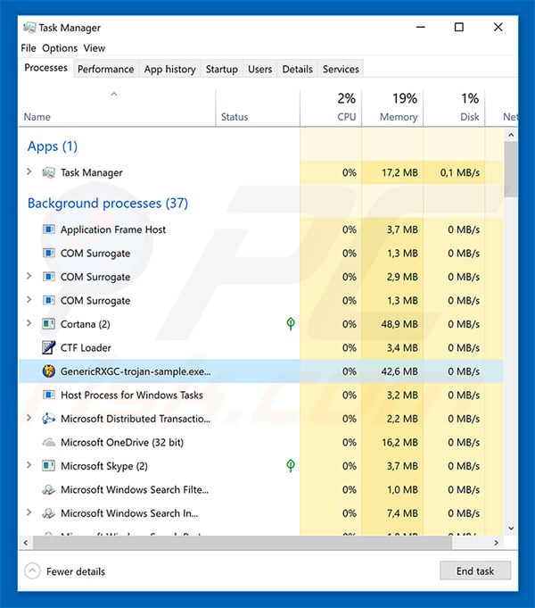Select the Processes tab
The height and width of the screenshot is (608, 535).
click(45, 68)
